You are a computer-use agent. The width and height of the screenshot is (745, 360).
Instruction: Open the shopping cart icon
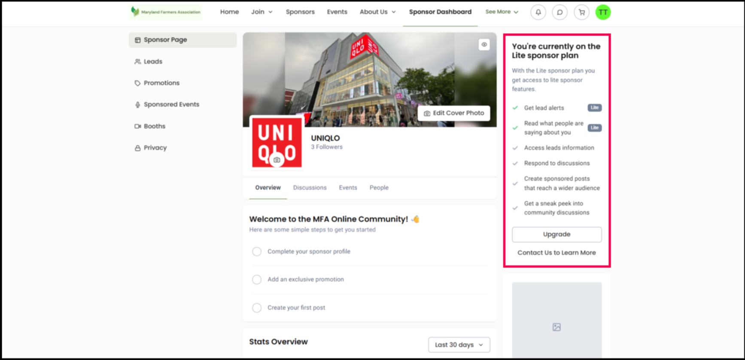point(581,12)
